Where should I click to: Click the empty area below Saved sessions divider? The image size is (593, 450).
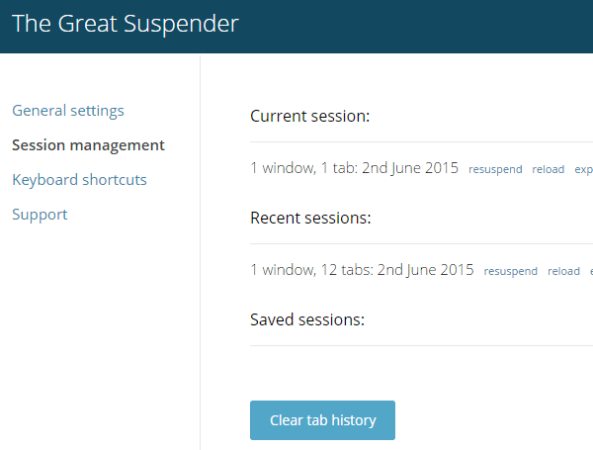click(421, 373)
